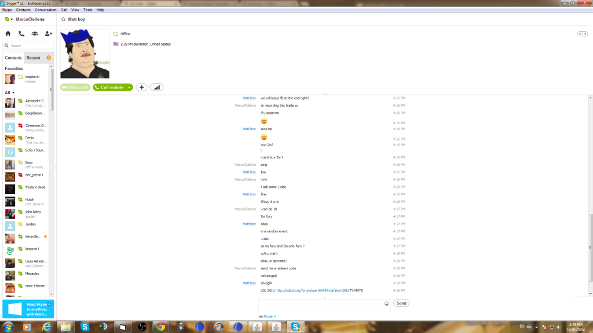Click the Call phones icon
This screenshot has width=593, height=333.
pos(21,34)
